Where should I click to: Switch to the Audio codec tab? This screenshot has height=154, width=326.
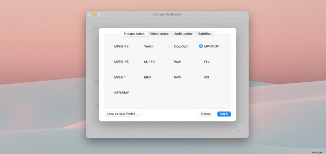(x=183, y=34)
